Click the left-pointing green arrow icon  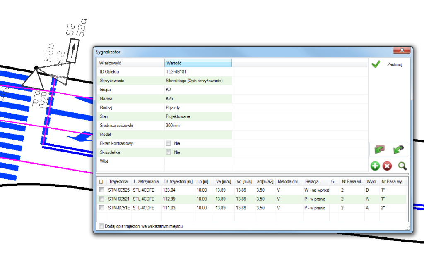pyautogui.click(x=379, y=149)
